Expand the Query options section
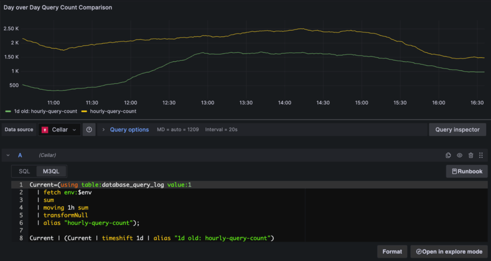491x261 pixels. (129, 130)
